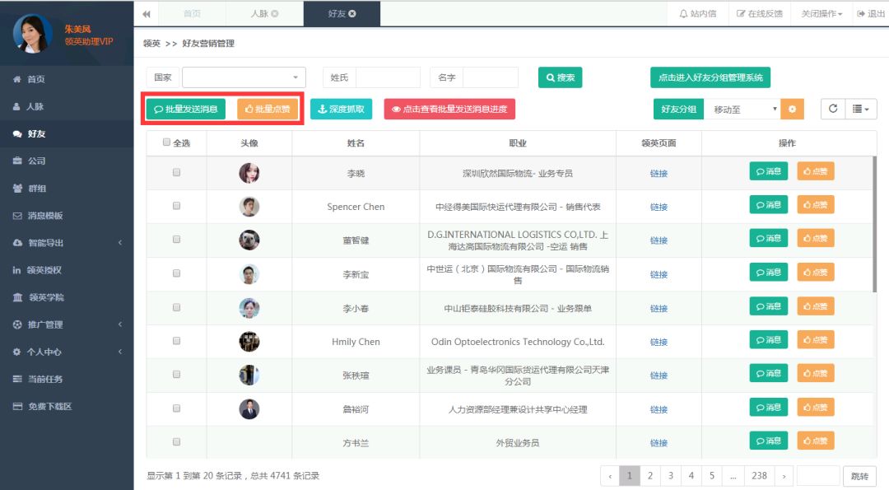
Task: Open the 移动至 group dropdown
Action: click(x=741, y=109)
